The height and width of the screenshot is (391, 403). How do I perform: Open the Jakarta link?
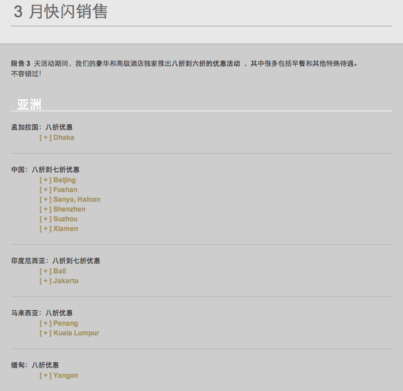point(66,281)
